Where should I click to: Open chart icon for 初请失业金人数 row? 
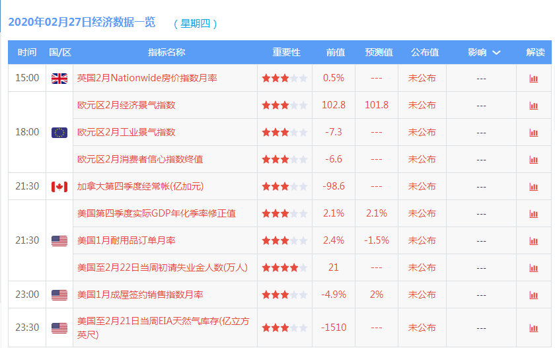click(x=533, y=268)
